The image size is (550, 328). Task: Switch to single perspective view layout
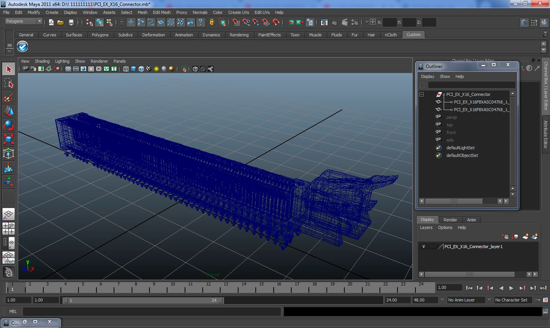coord(9,214)
